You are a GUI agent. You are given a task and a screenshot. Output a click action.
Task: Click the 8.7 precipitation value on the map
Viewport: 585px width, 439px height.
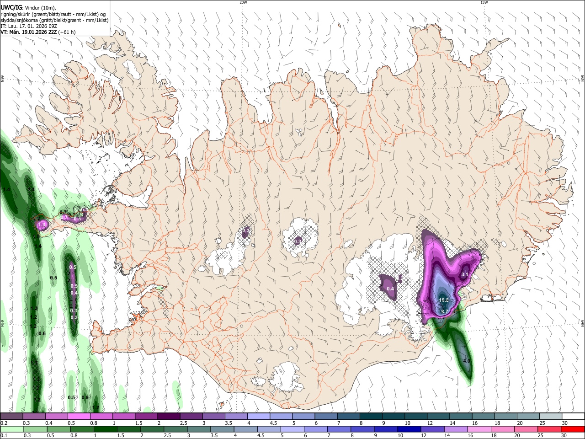pos(444,311)
